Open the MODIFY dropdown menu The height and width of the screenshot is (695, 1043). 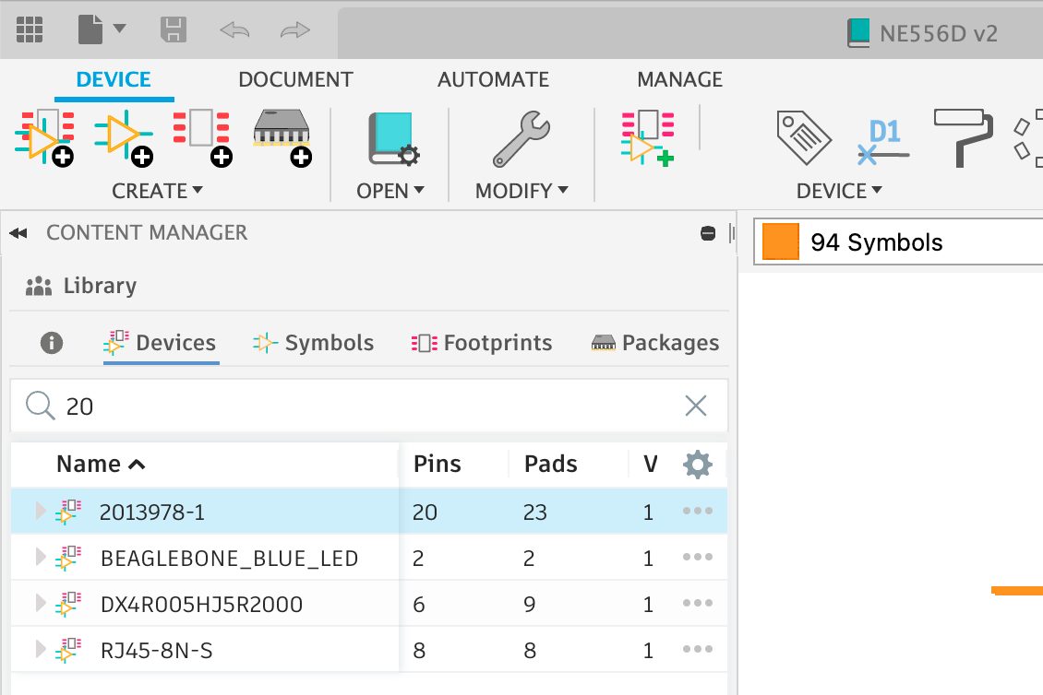[x=521, y=191]
